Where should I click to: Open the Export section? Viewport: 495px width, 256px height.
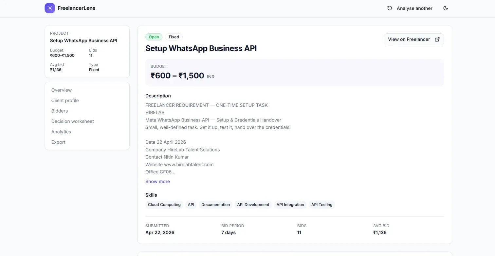coord(58,142)
